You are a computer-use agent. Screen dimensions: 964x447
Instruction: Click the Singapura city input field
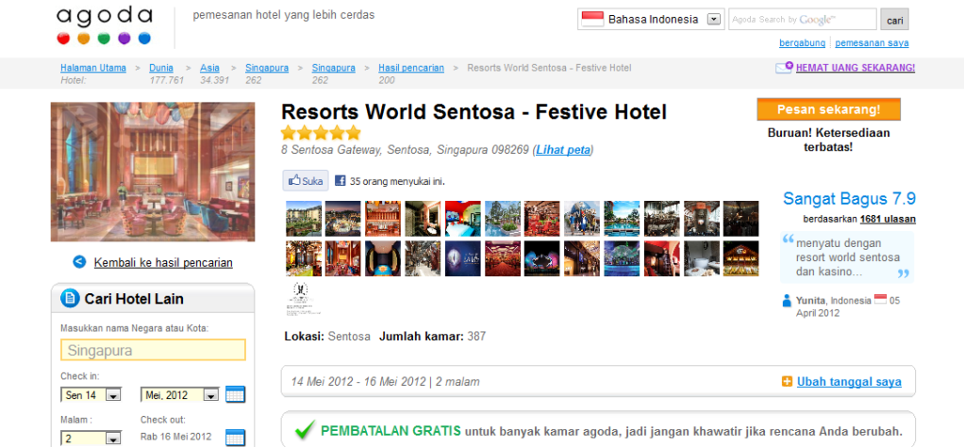[153, 350]
